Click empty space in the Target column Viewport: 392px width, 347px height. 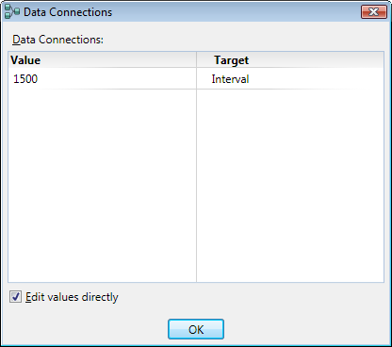[290, 186]
